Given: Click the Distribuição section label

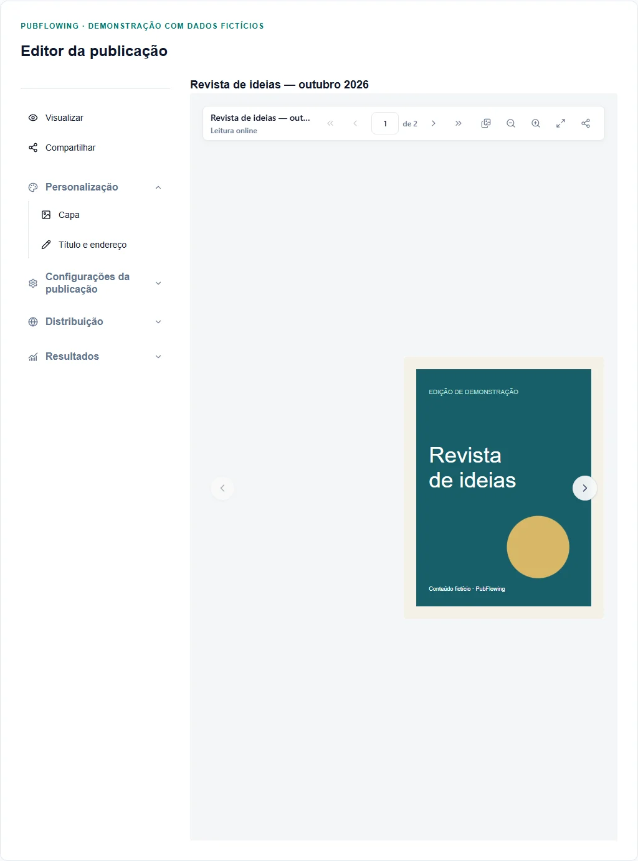Looking at the screenshot, I should point(74,322).
